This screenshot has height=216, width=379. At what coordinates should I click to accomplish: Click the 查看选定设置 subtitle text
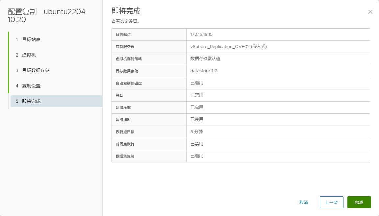[x=125, y=21]
